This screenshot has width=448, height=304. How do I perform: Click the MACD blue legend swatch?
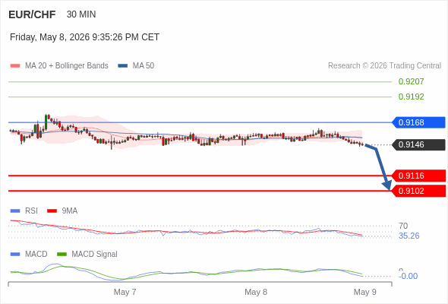coord(15,255)
